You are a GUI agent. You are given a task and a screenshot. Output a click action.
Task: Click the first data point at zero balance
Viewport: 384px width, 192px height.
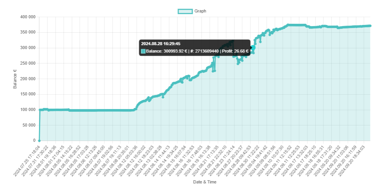coord(39,140)
